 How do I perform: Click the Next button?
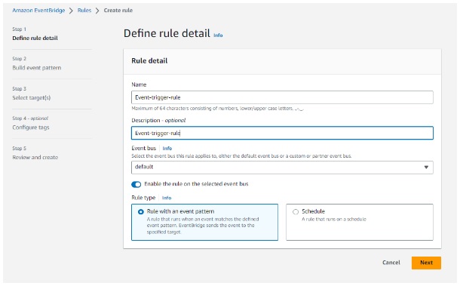coord(426,263)
